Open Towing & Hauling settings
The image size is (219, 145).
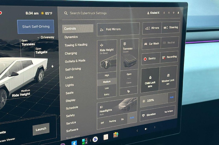(76, 45)
